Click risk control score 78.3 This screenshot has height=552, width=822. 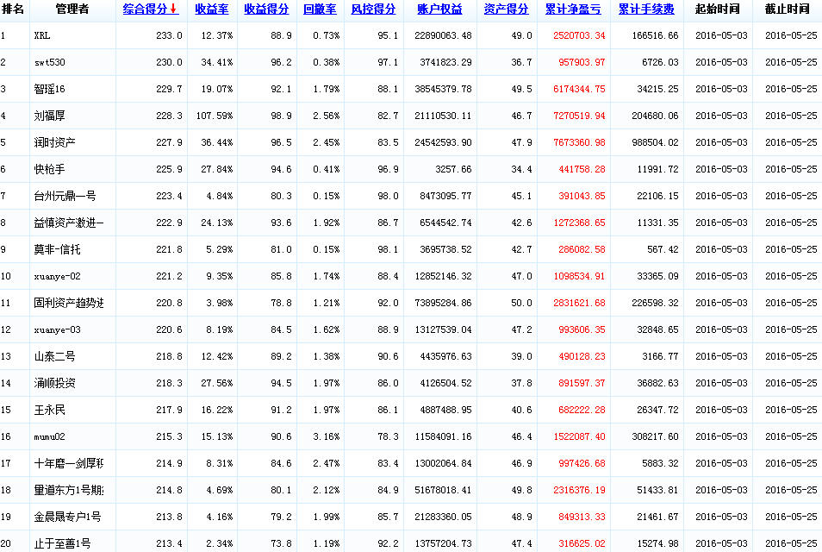click(388, 437)
